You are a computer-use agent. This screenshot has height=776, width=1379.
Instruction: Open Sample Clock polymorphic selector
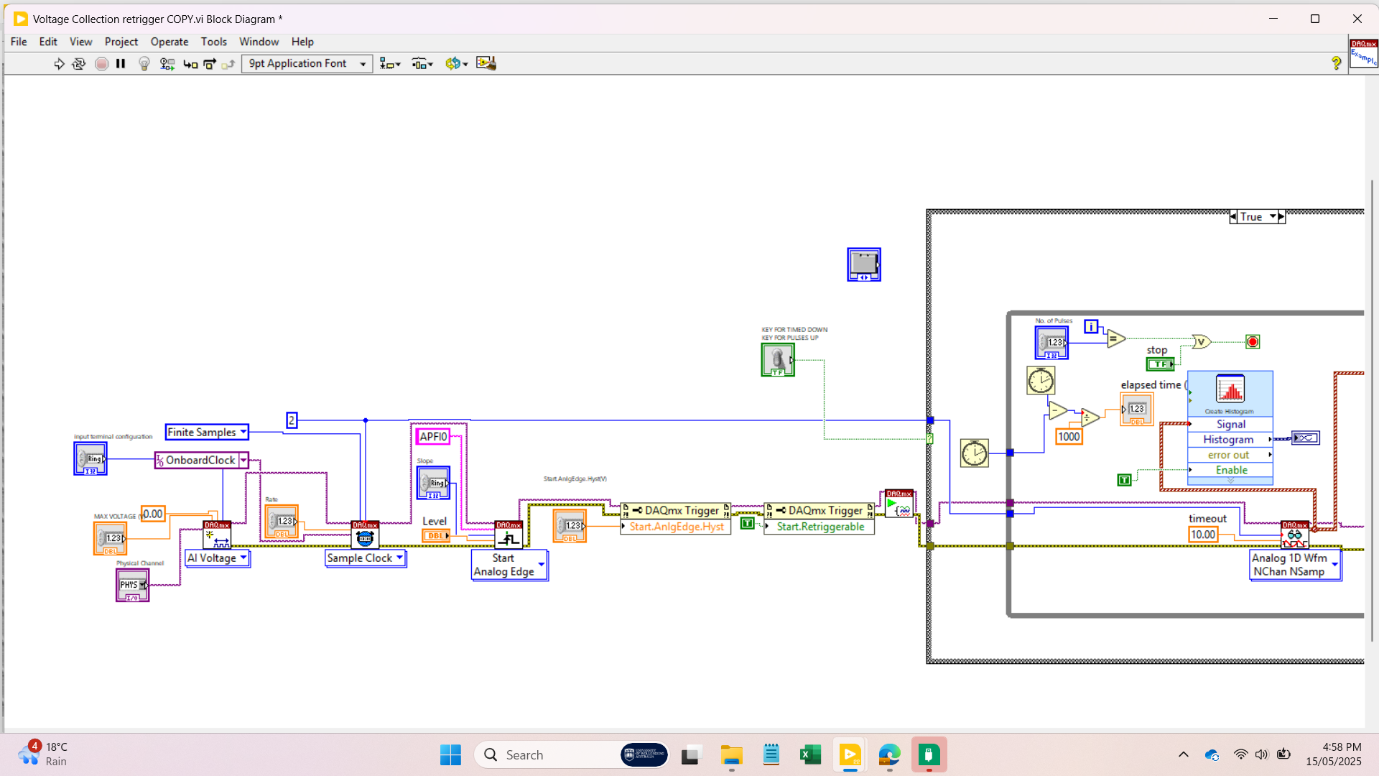(x=366, y=558)
